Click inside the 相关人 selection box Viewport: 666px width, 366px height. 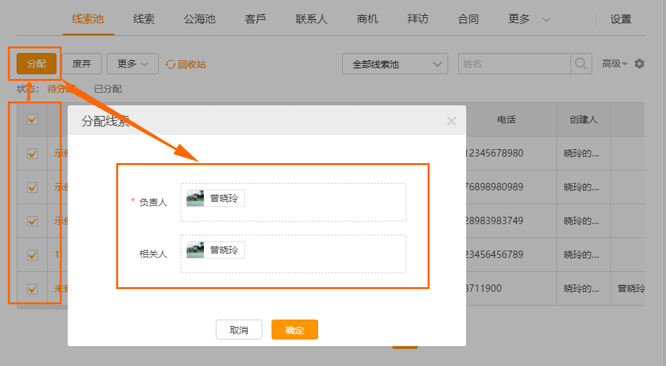[x=293, y=254]
